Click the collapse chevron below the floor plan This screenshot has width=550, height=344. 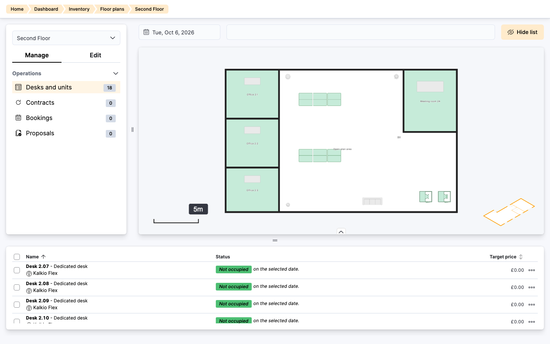[x=341, y=232]
